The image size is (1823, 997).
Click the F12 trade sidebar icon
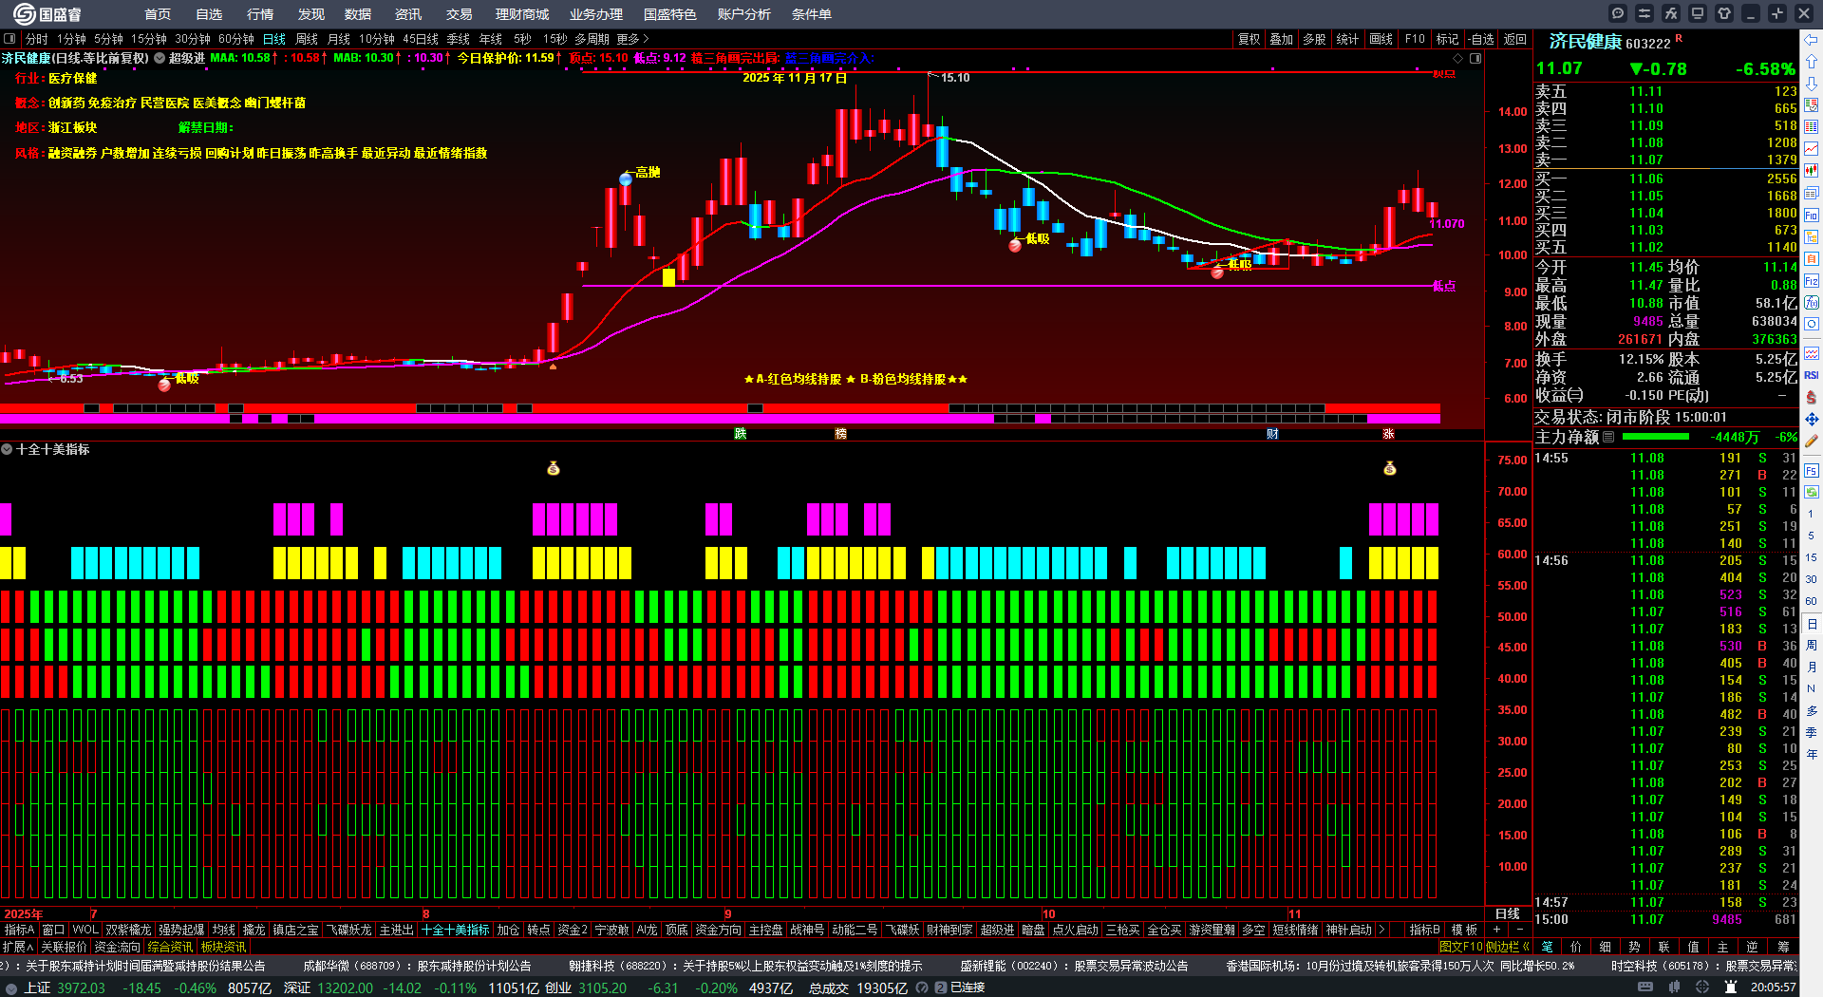(x=1812, y=281)
